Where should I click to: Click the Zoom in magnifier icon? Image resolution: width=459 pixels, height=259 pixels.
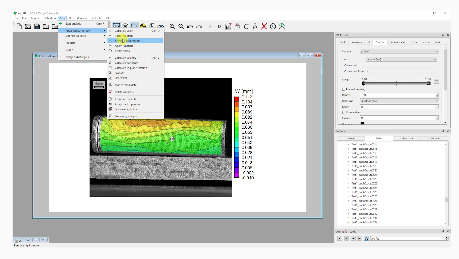[x=172, y=26]
